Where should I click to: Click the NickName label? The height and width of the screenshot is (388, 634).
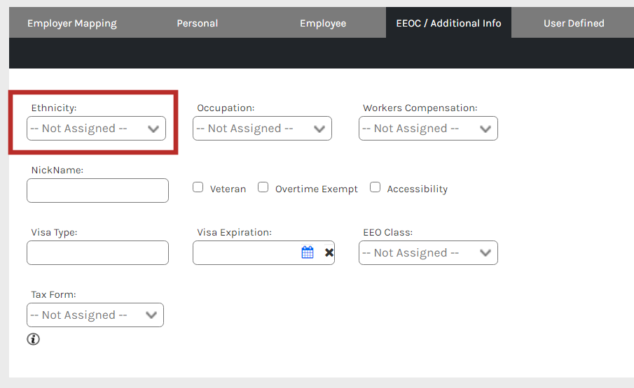[x=57, y=170]
